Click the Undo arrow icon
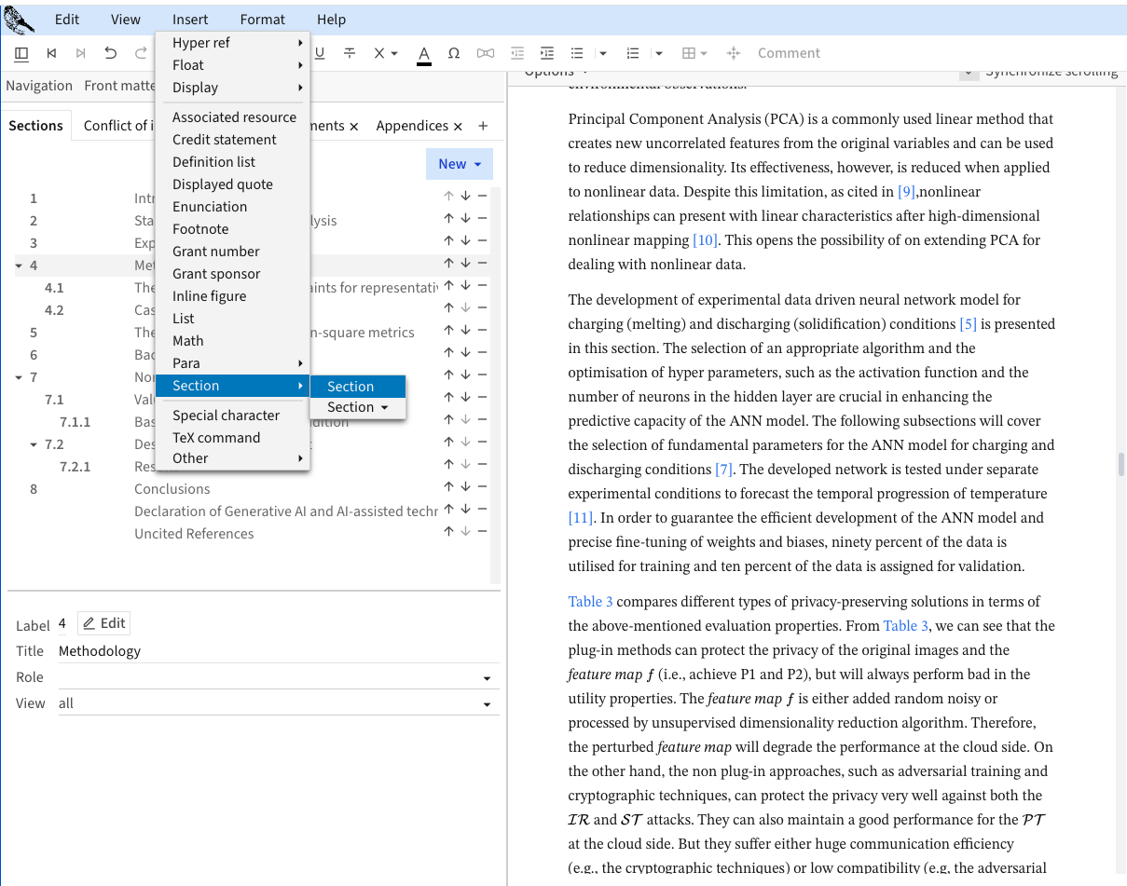The image size is (1127, 886). click(x=111, y=53)
